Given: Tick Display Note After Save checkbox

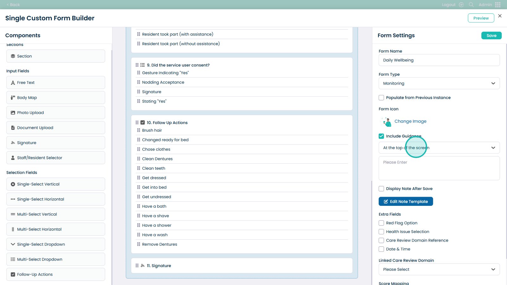Looking at the screenshot, I should coord(381,189).
